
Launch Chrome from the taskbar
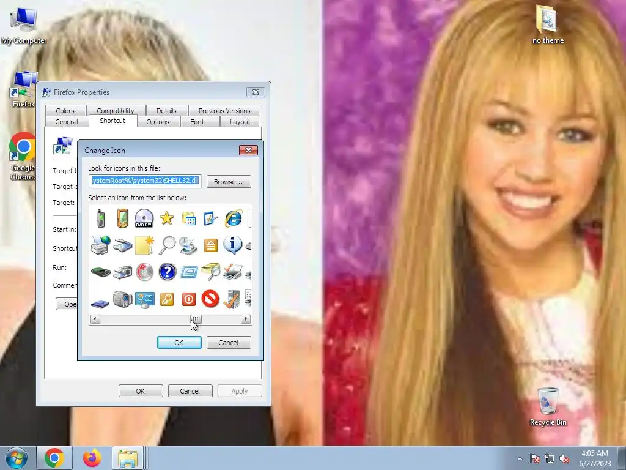(54, 458)
